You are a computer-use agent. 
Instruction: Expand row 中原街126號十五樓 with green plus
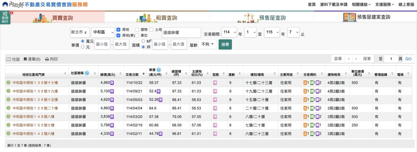click(8, 100)
